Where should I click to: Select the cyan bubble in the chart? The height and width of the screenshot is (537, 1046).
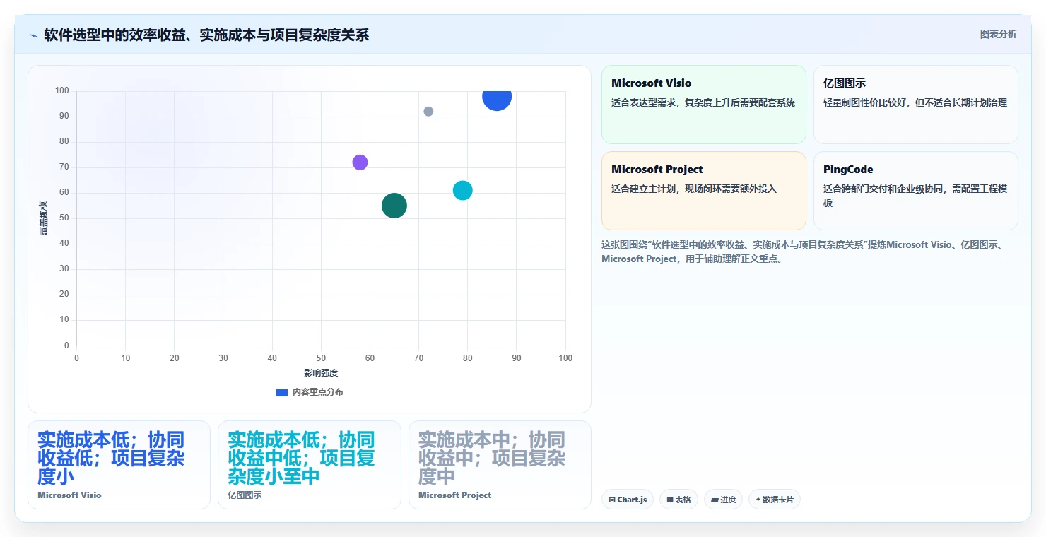(462, 190)
